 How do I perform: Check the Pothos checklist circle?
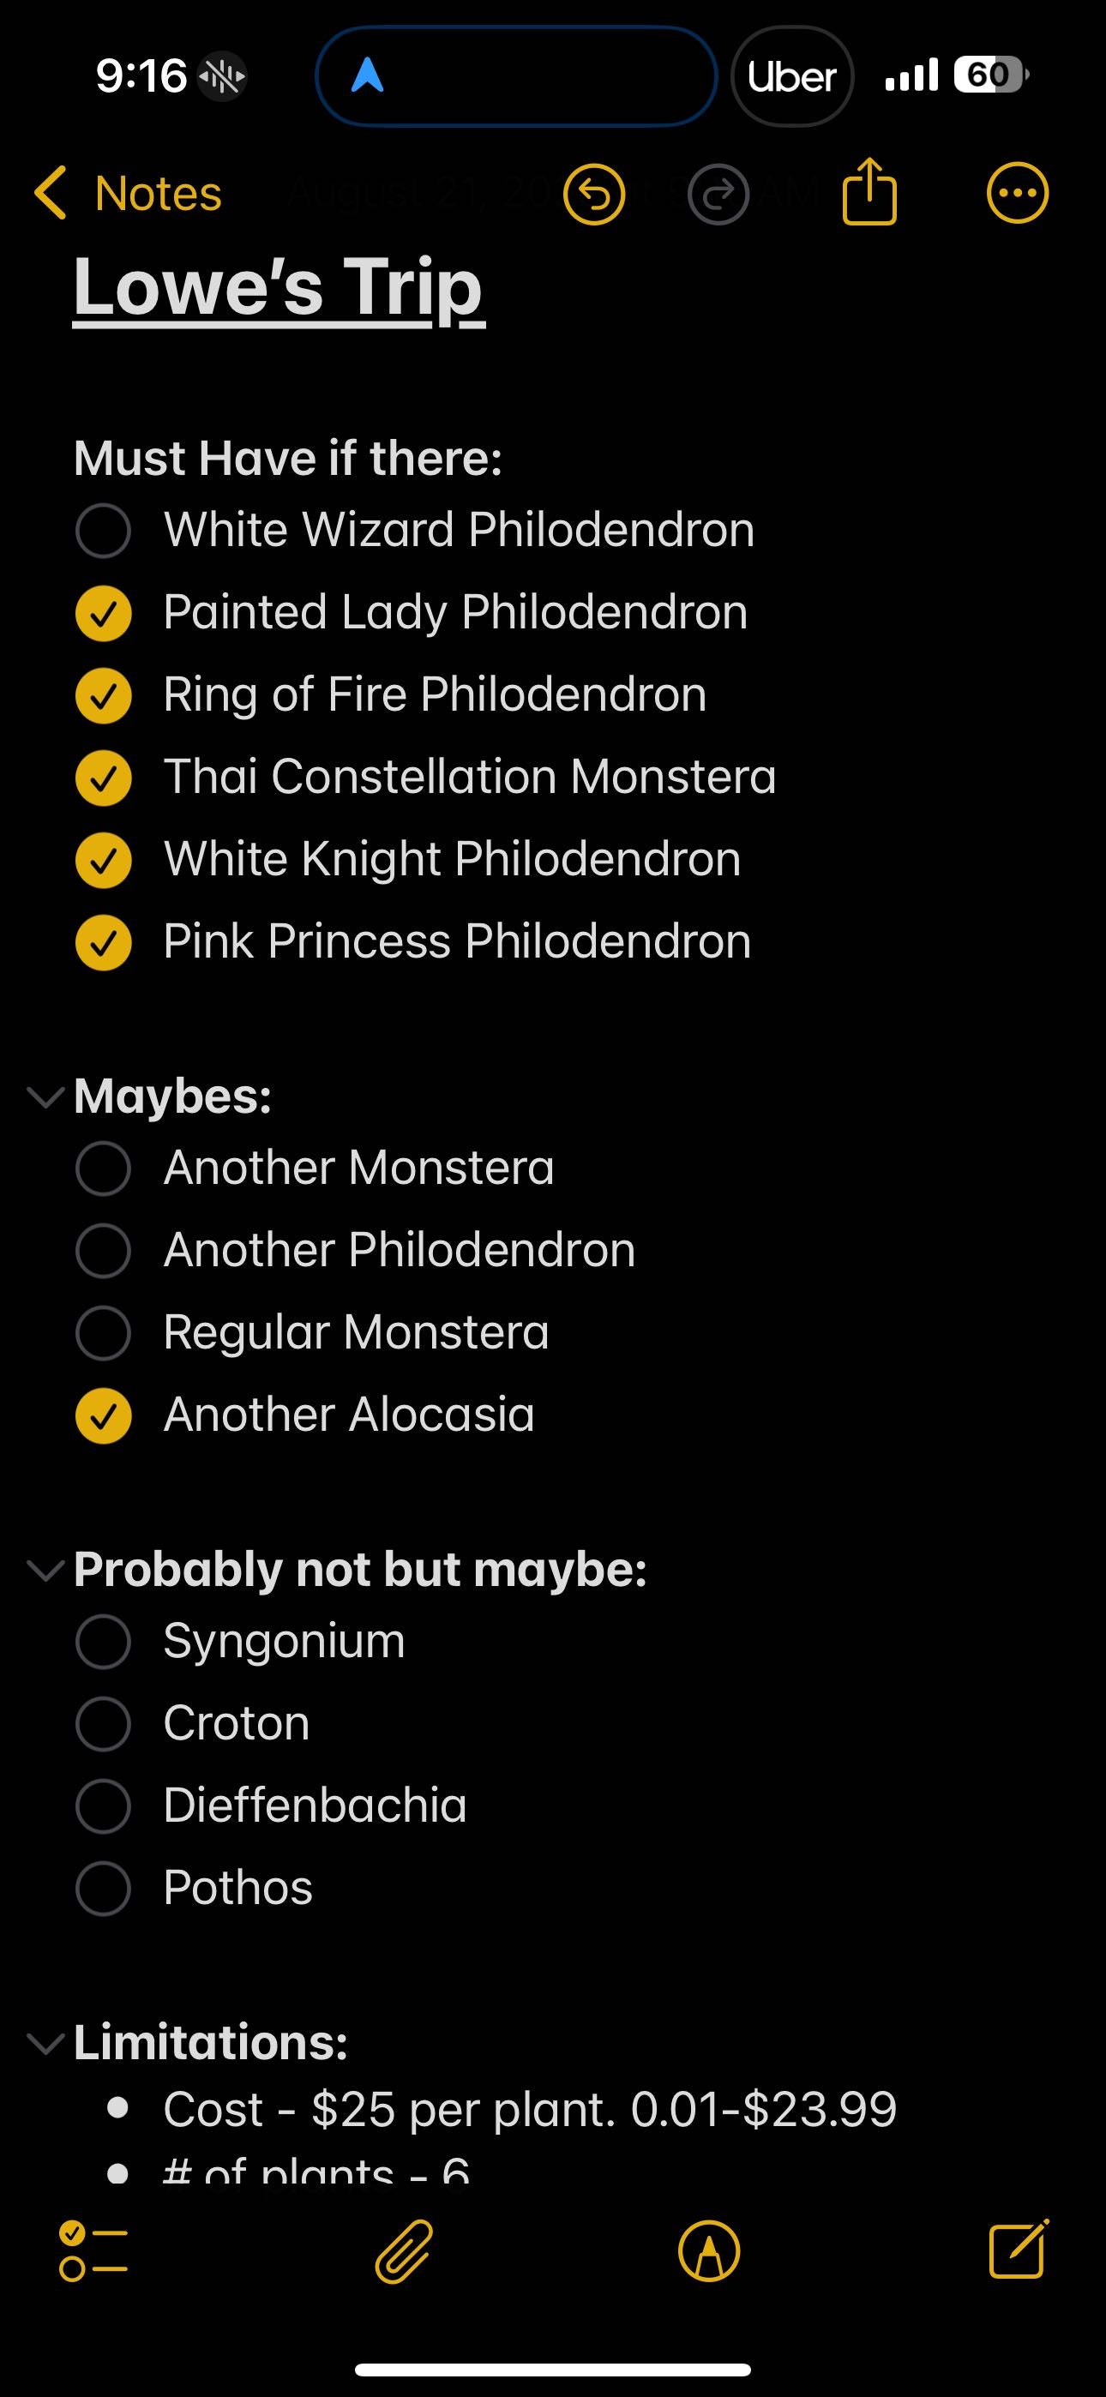(x=104, y=1888)
